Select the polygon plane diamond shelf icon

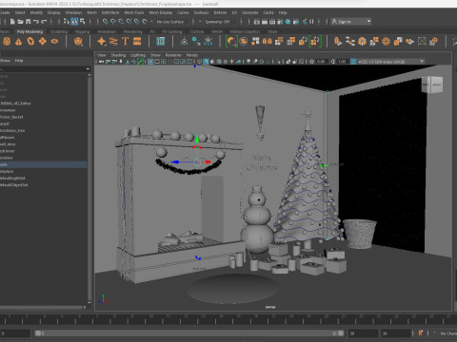(43, 41)
